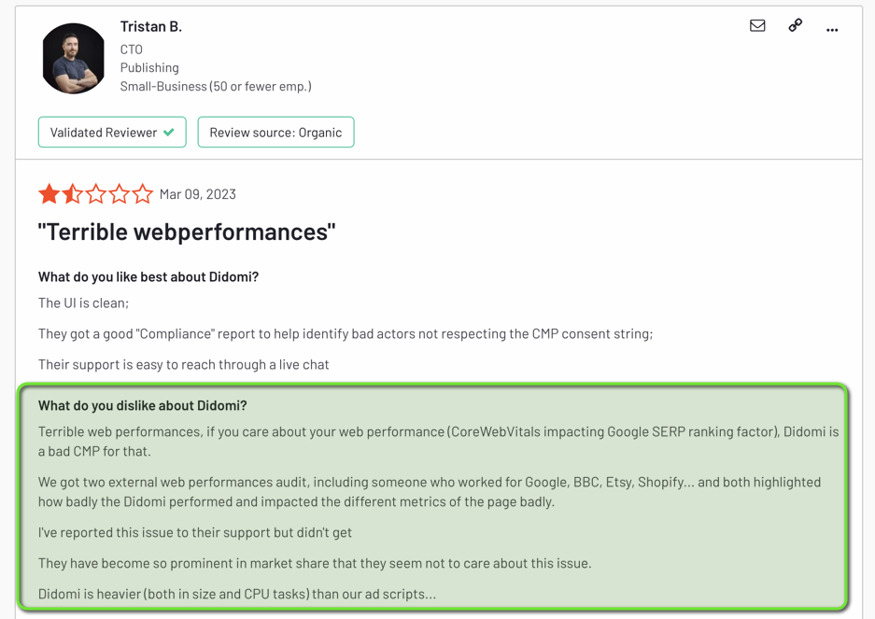Click the copy review link icon
Screen dimensions: 875x619
point(795,26)
